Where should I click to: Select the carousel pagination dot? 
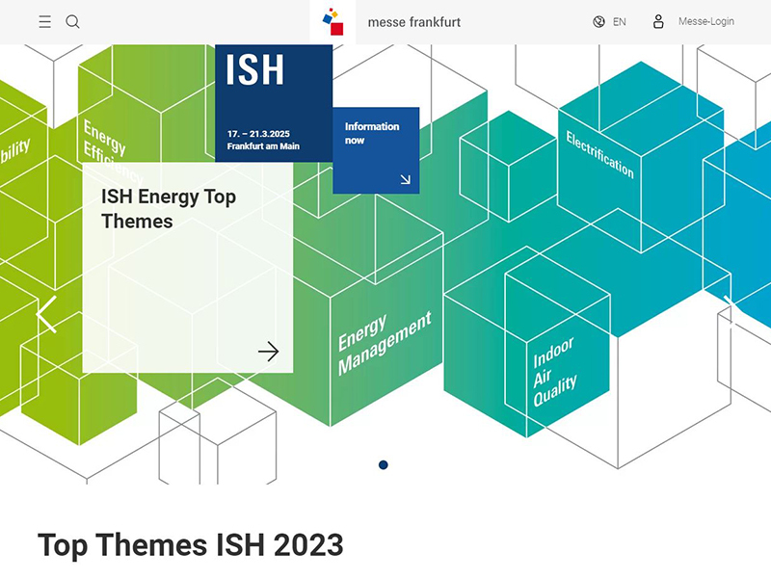pos(383,464)
